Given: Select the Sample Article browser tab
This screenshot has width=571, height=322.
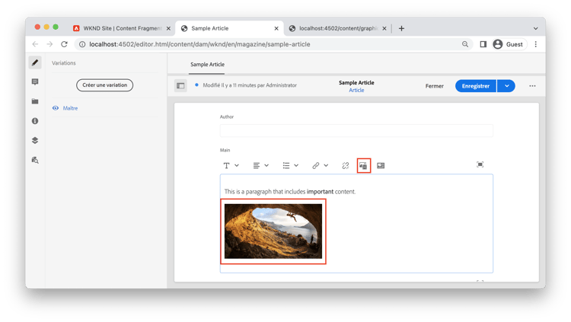Looking at the screenshot, I should [x=230, y=28].
